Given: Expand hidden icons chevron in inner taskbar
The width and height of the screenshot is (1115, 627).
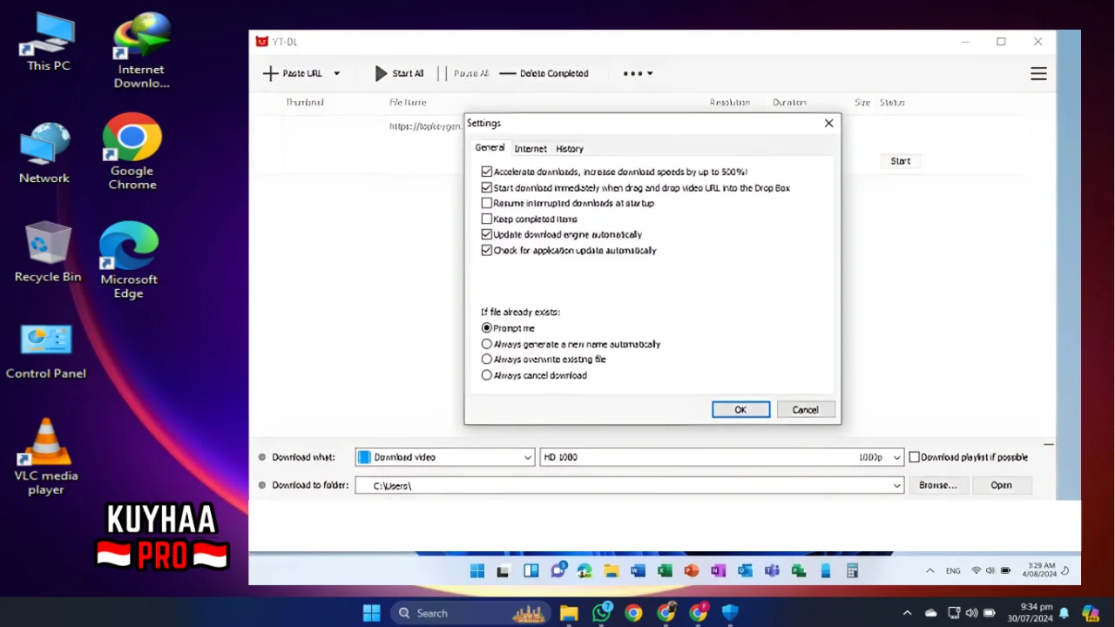Looking at the screenshot, I should coord(929,571).
